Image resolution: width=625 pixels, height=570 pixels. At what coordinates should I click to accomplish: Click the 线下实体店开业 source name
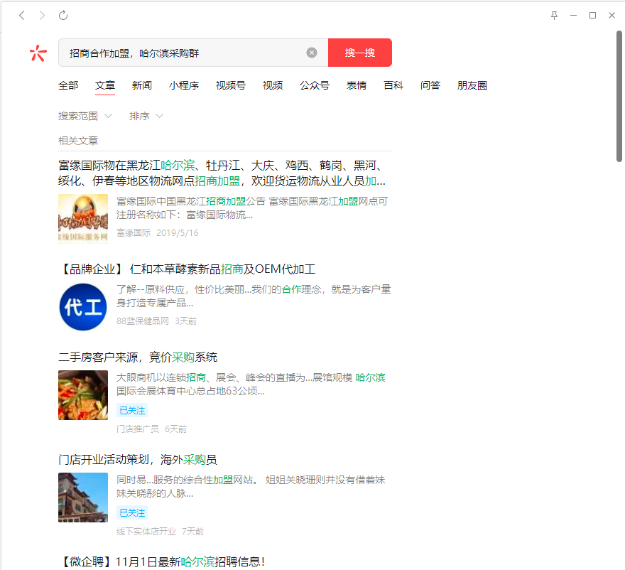146,532
